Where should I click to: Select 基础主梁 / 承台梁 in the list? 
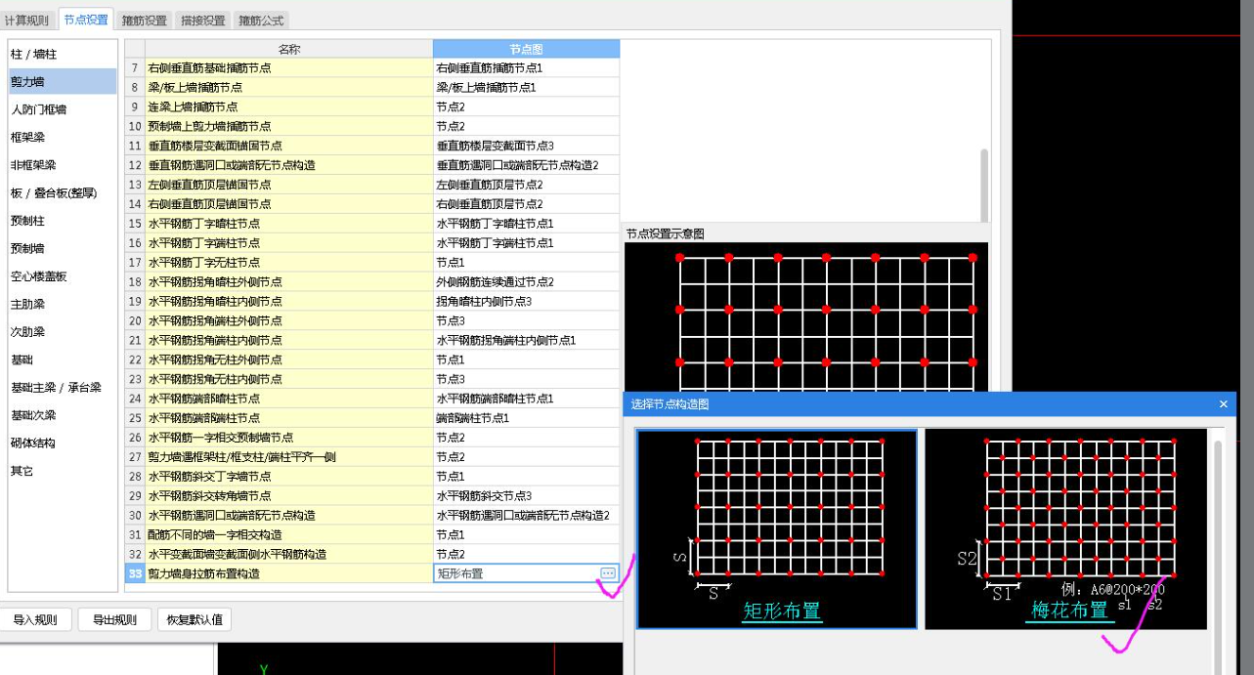pyautogui.click(x=63, y=387)
